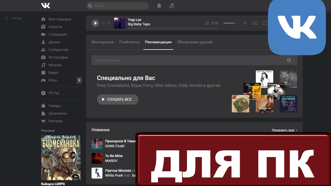Click the film icon beside Видео
Viewport: 331px width, 186px height.
43,73
